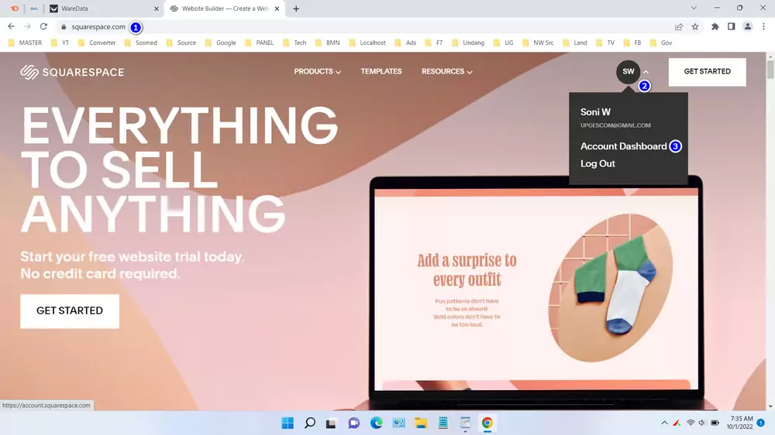Focus the address bar showing squarespace.com
775x435 pixels.
click(98, 26)
